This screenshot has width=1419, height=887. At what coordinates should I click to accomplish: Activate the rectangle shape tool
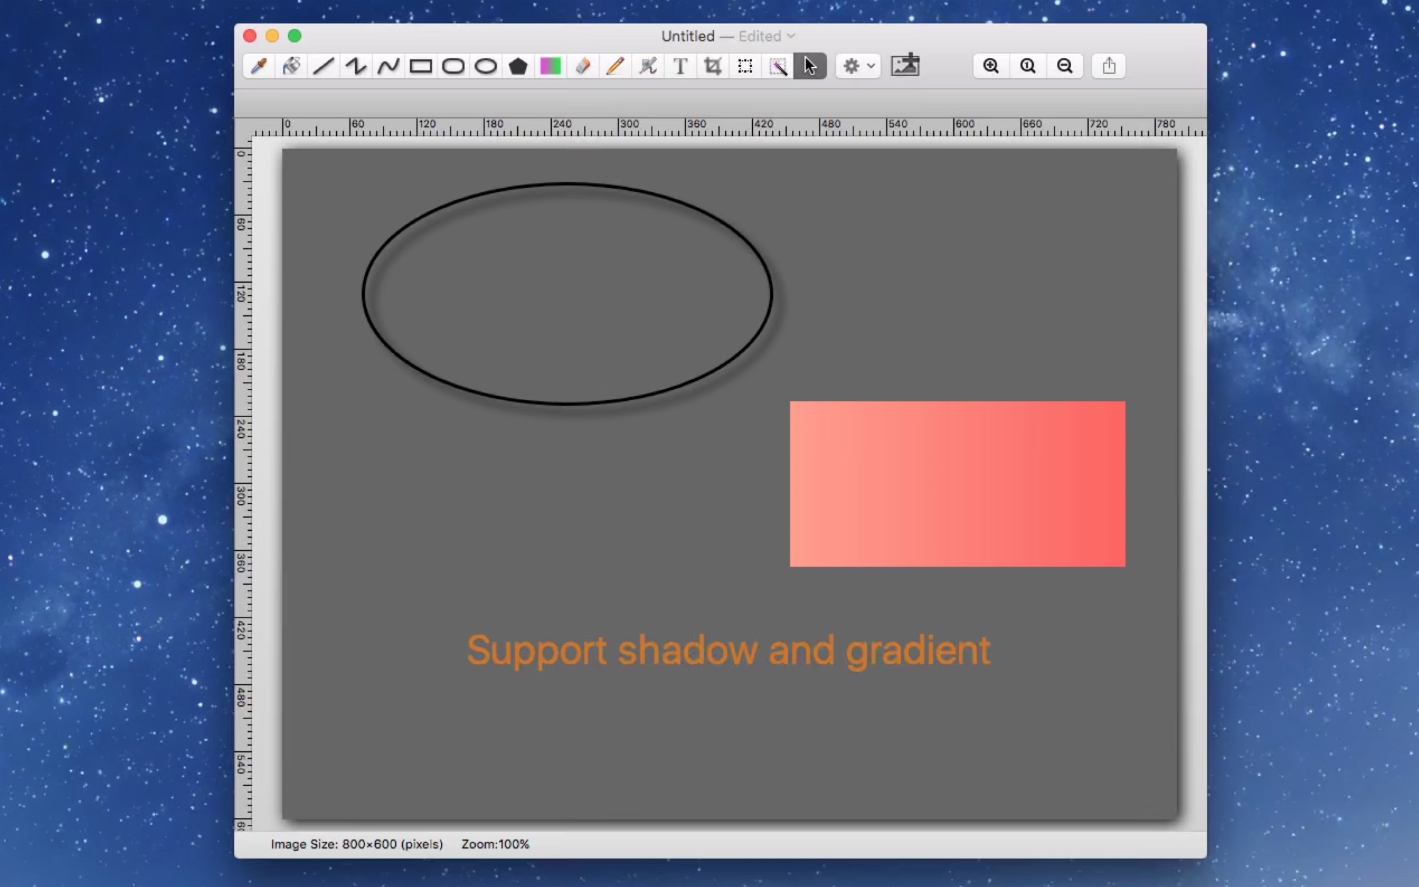[420, 66]
